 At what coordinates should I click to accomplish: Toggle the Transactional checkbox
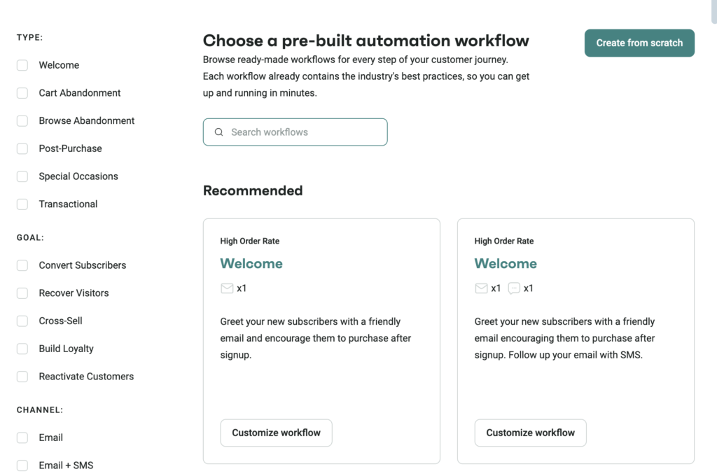(22, 204)
